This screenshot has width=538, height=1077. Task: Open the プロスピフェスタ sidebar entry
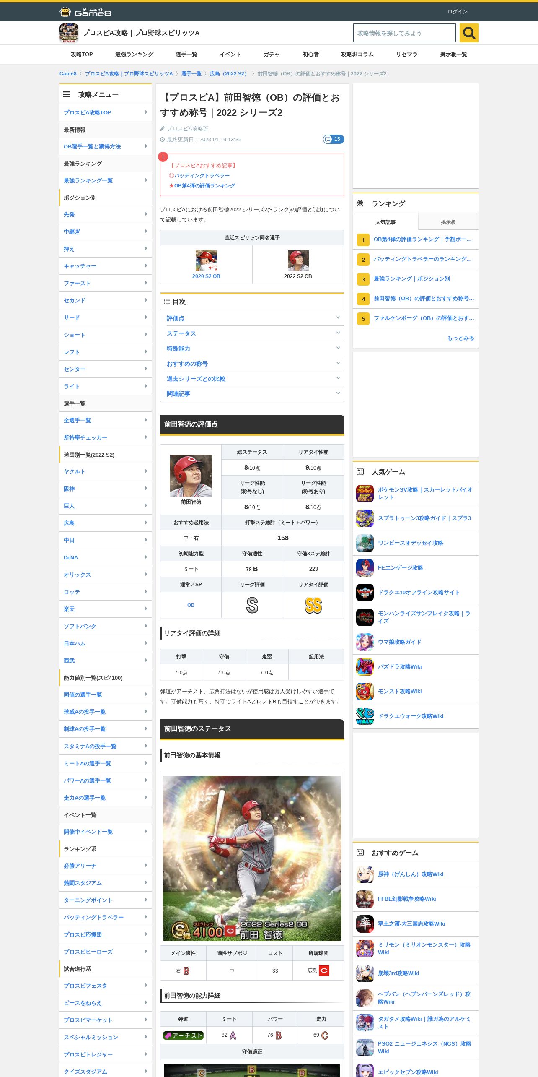[106, 986]
